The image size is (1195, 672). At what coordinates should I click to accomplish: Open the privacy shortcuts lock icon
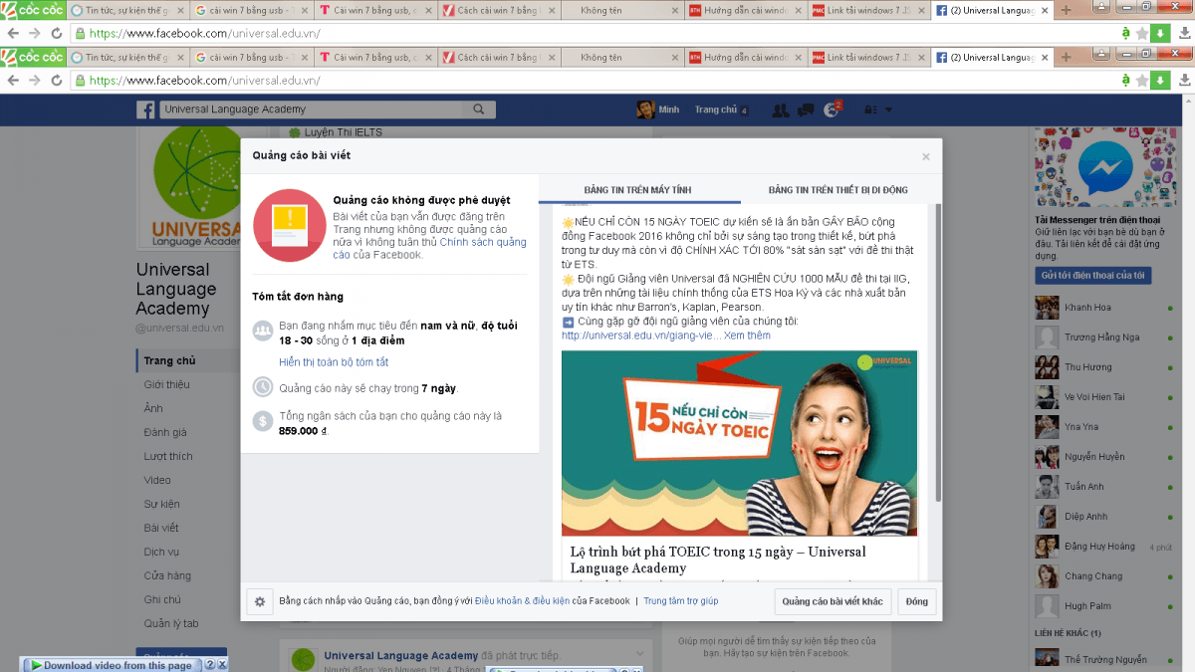point(869,111)
